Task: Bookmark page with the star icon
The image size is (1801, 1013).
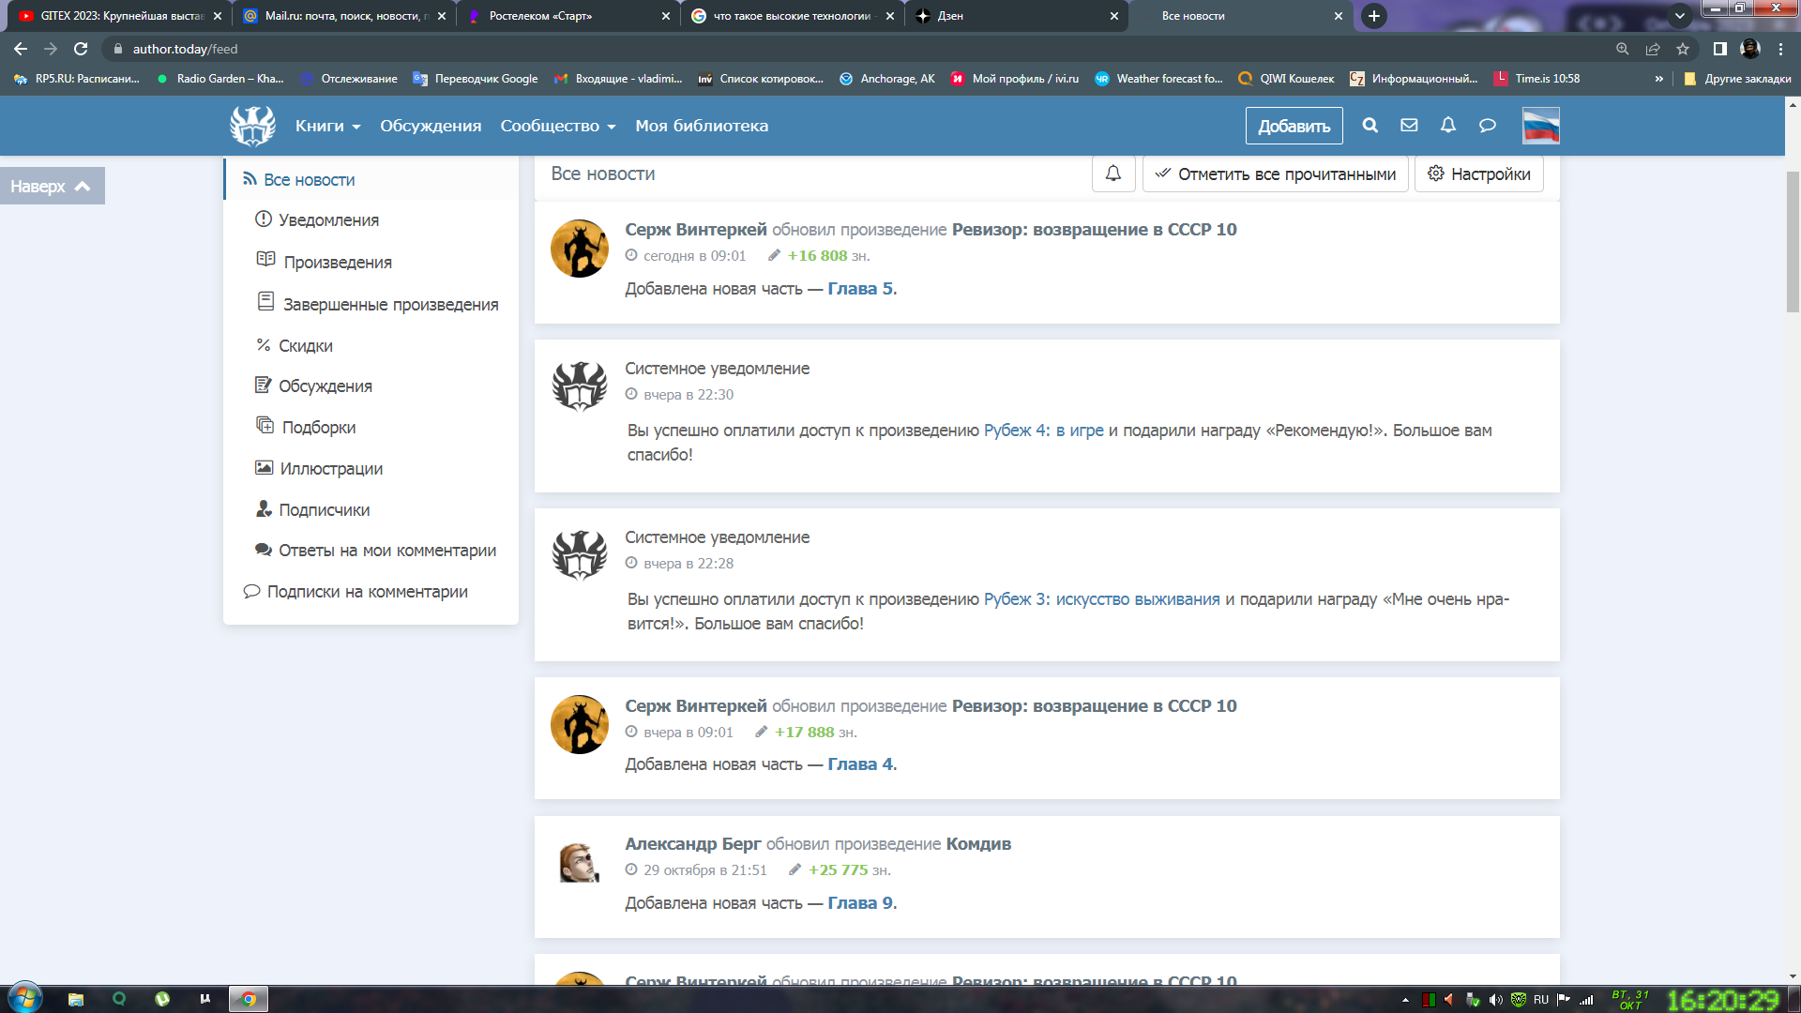Action: [1683, 49]
